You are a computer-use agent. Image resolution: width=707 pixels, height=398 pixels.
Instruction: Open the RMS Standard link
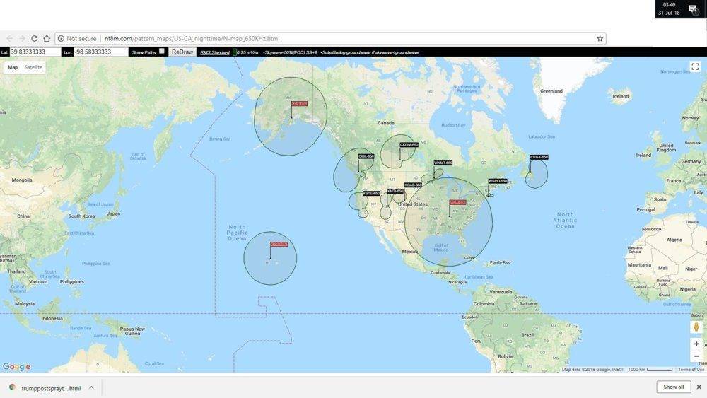[x=215, y=52]
